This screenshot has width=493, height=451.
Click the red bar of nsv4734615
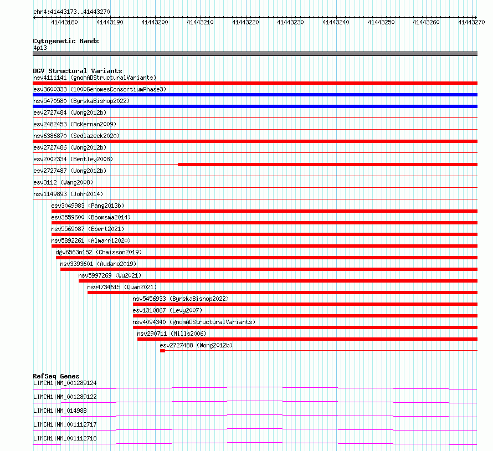(x=283, y=293)
